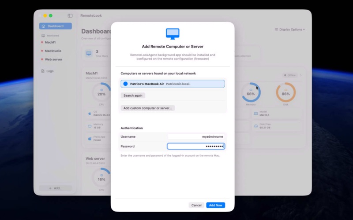Image resolution: width=353 pixels, height=220 pixels.
Task: Click the Monitored section header
Action: (50, 36)
